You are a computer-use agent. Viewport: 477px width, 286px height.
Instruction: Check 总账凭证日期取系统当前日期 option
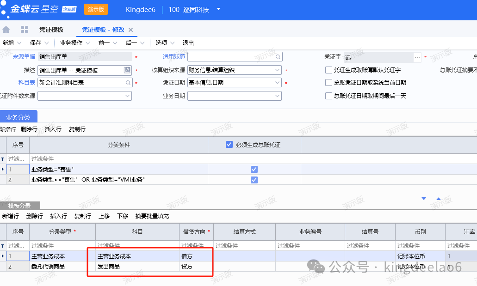click(x=329, y=83)
